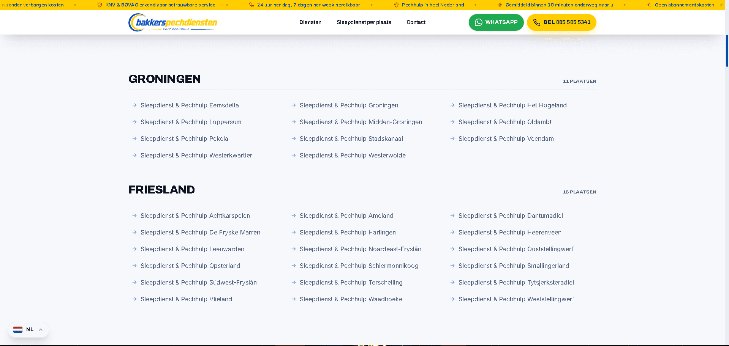Click the arrow icon before Vlieland
The image size is (729, 346).
(134, 299)
